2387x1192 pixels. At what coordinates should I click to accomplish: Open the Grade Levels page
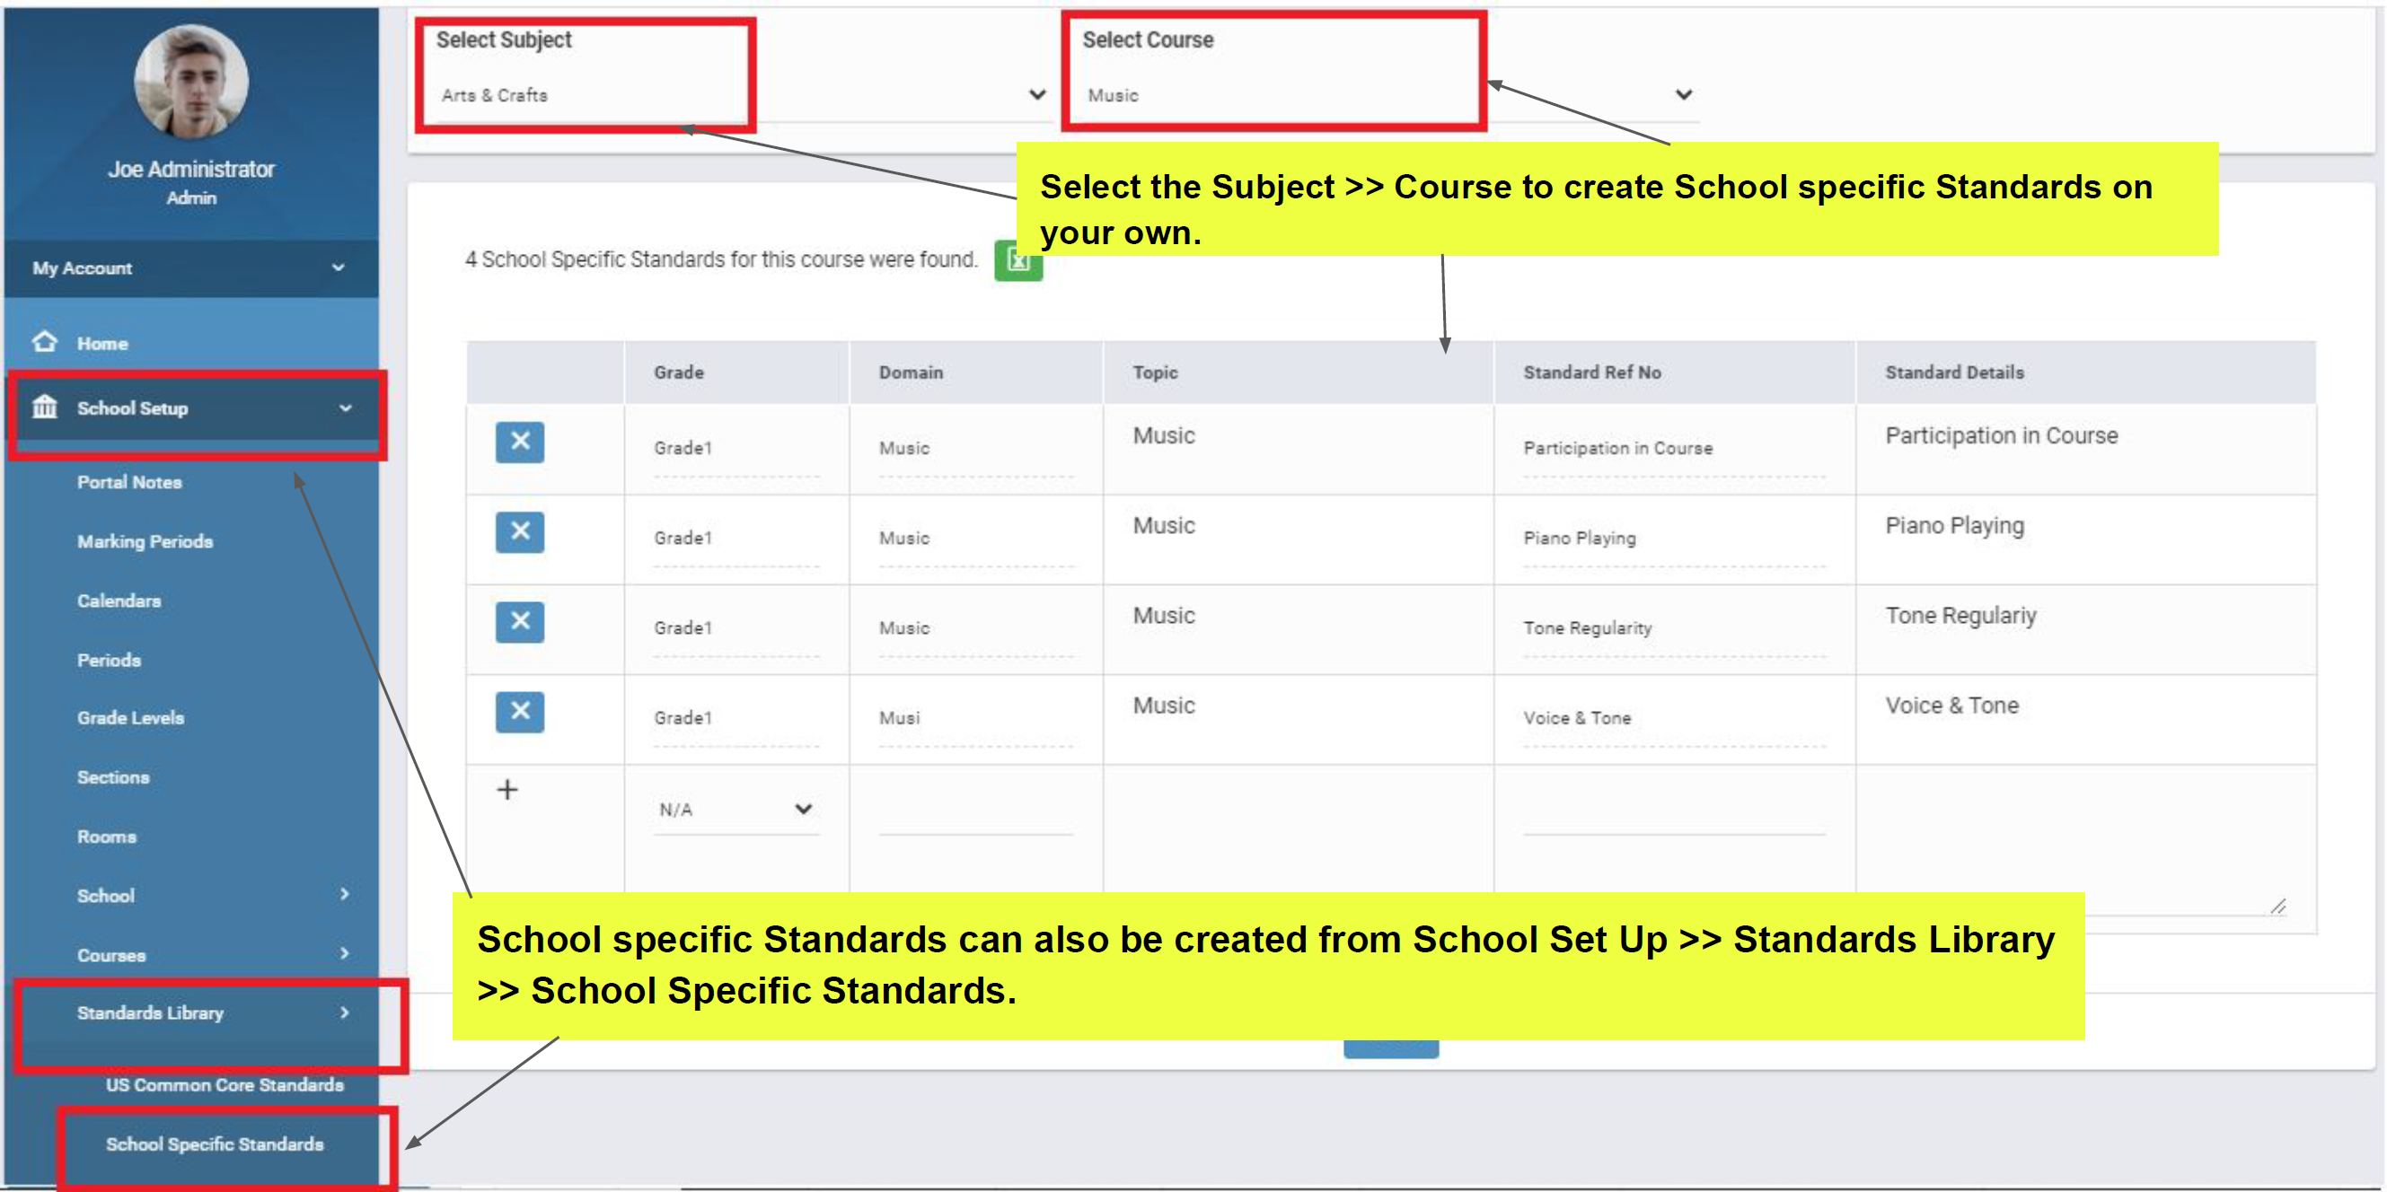(130, 718)
